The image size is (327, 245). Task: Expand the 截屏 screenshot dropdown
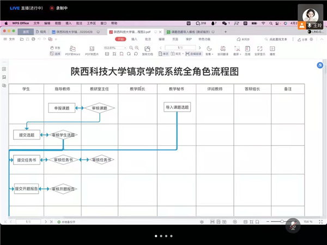pyautogui.click(x=240, y=54)
